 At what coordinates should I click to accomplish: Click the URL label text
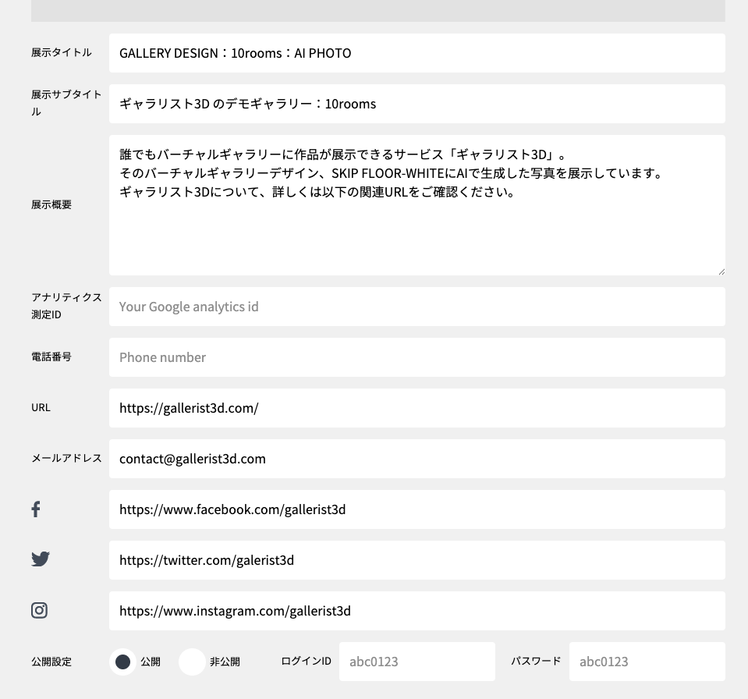click(x=41, y=407)
